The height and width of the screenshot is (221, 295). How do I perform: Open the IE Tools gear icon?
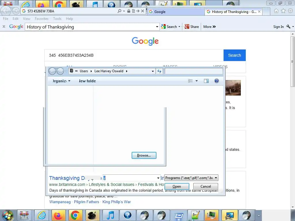coord(290,11)
